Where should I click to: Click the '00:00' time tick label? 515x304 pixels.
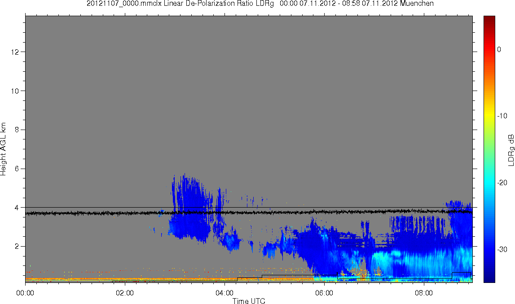[x=25, y=293]
